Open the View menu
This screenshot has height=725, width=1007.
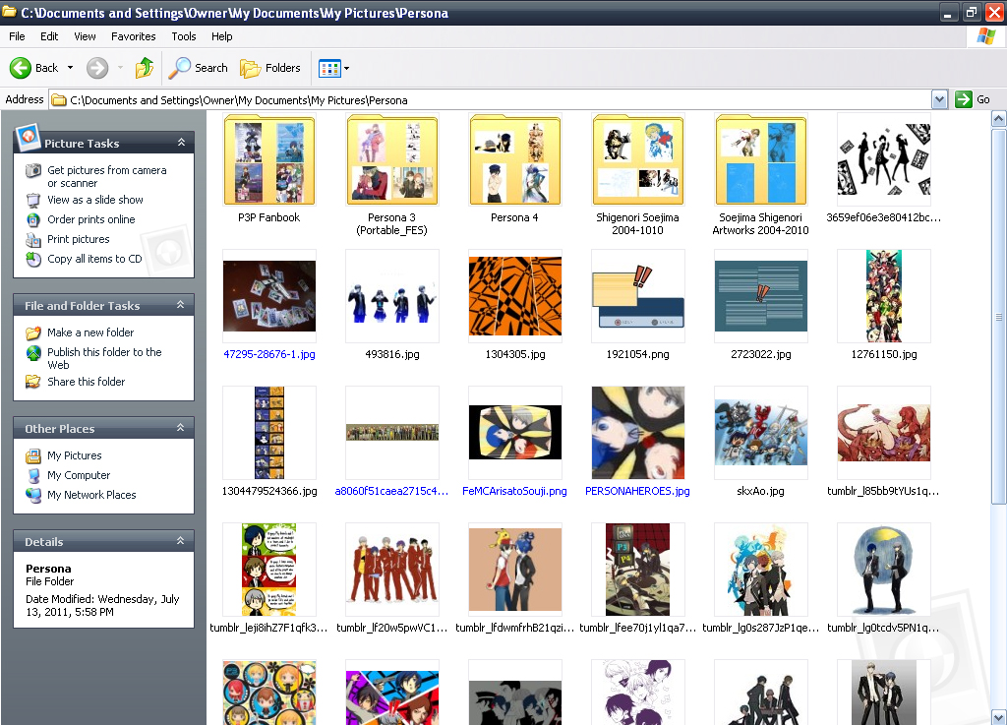[85, 36]
